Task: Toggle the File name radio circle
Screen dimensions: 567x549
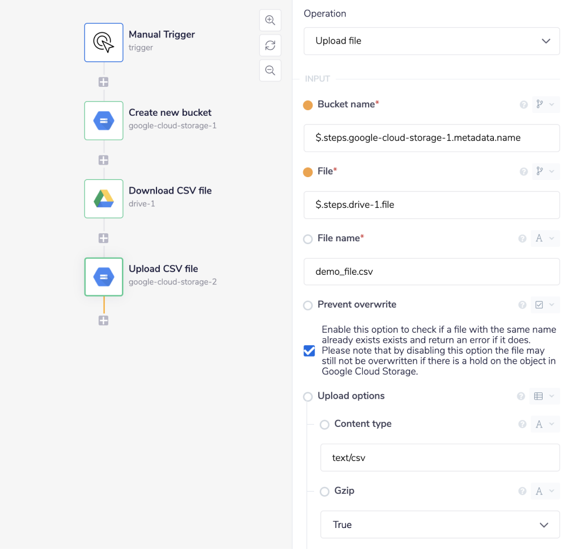Action: point(308,239)
